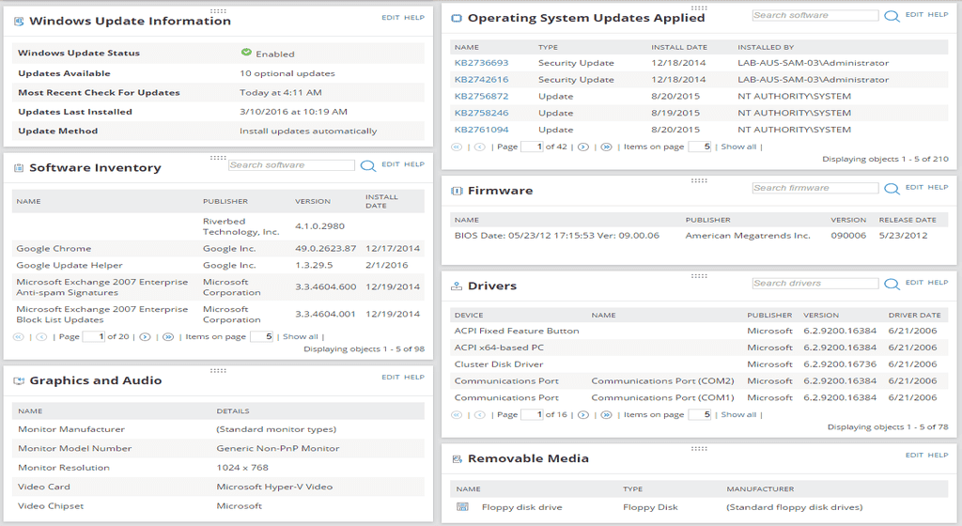Jump to last page of OS Updates

click(606, 147)
